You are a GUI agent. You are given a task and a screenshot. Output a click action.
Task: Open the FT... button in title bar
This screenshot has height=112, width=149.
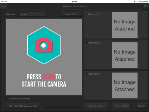(x=146, y=6)
